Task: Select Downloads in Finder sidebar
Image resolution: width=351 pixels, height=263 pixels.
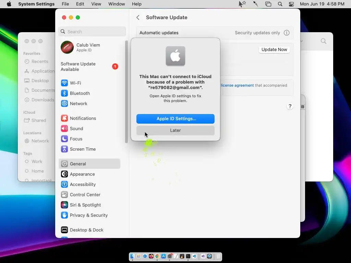Action: click(39, 100)
